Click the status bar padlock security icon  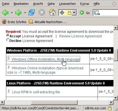pos(110,108)
